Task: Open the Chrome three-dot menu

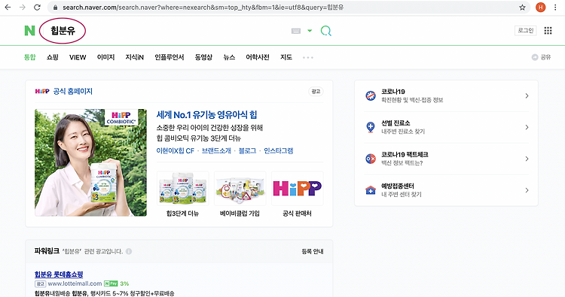Action: (x=555, y=8)
